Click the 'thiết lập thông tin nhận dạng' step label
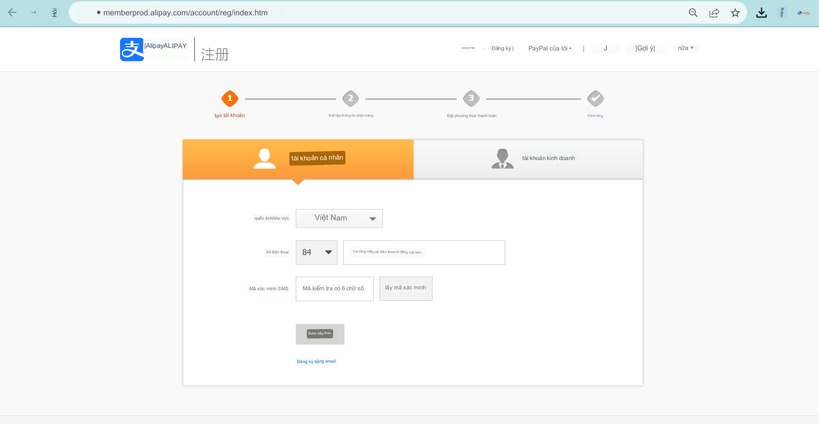Screen dimensions: 819x424 [351, 116]
